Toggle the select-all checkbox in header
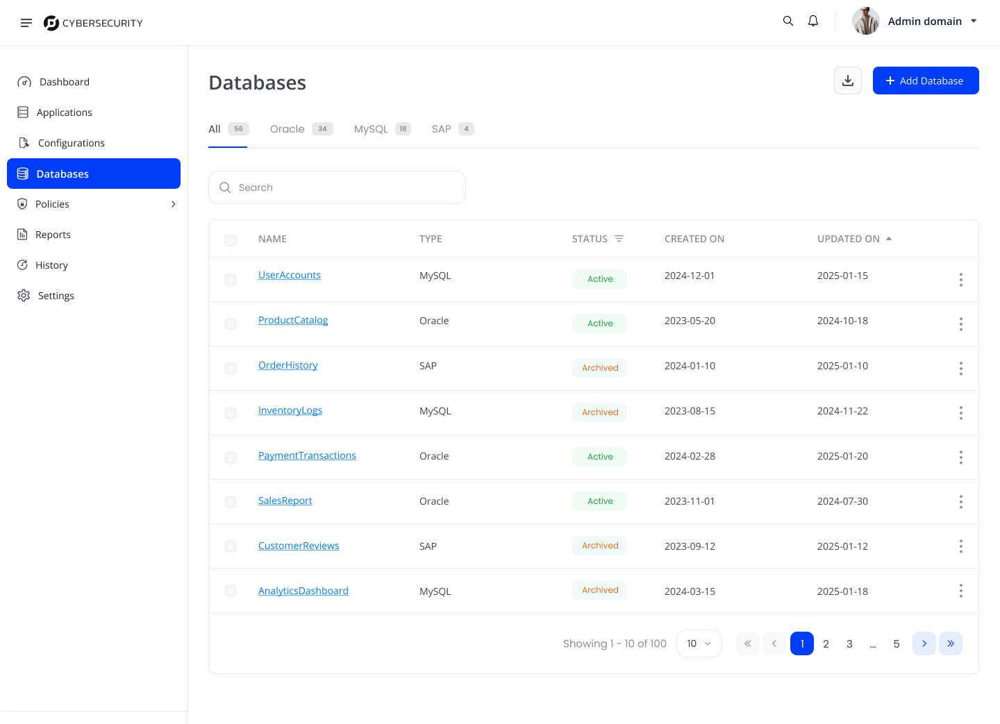 pyautogui.click(x=231, y=240)
